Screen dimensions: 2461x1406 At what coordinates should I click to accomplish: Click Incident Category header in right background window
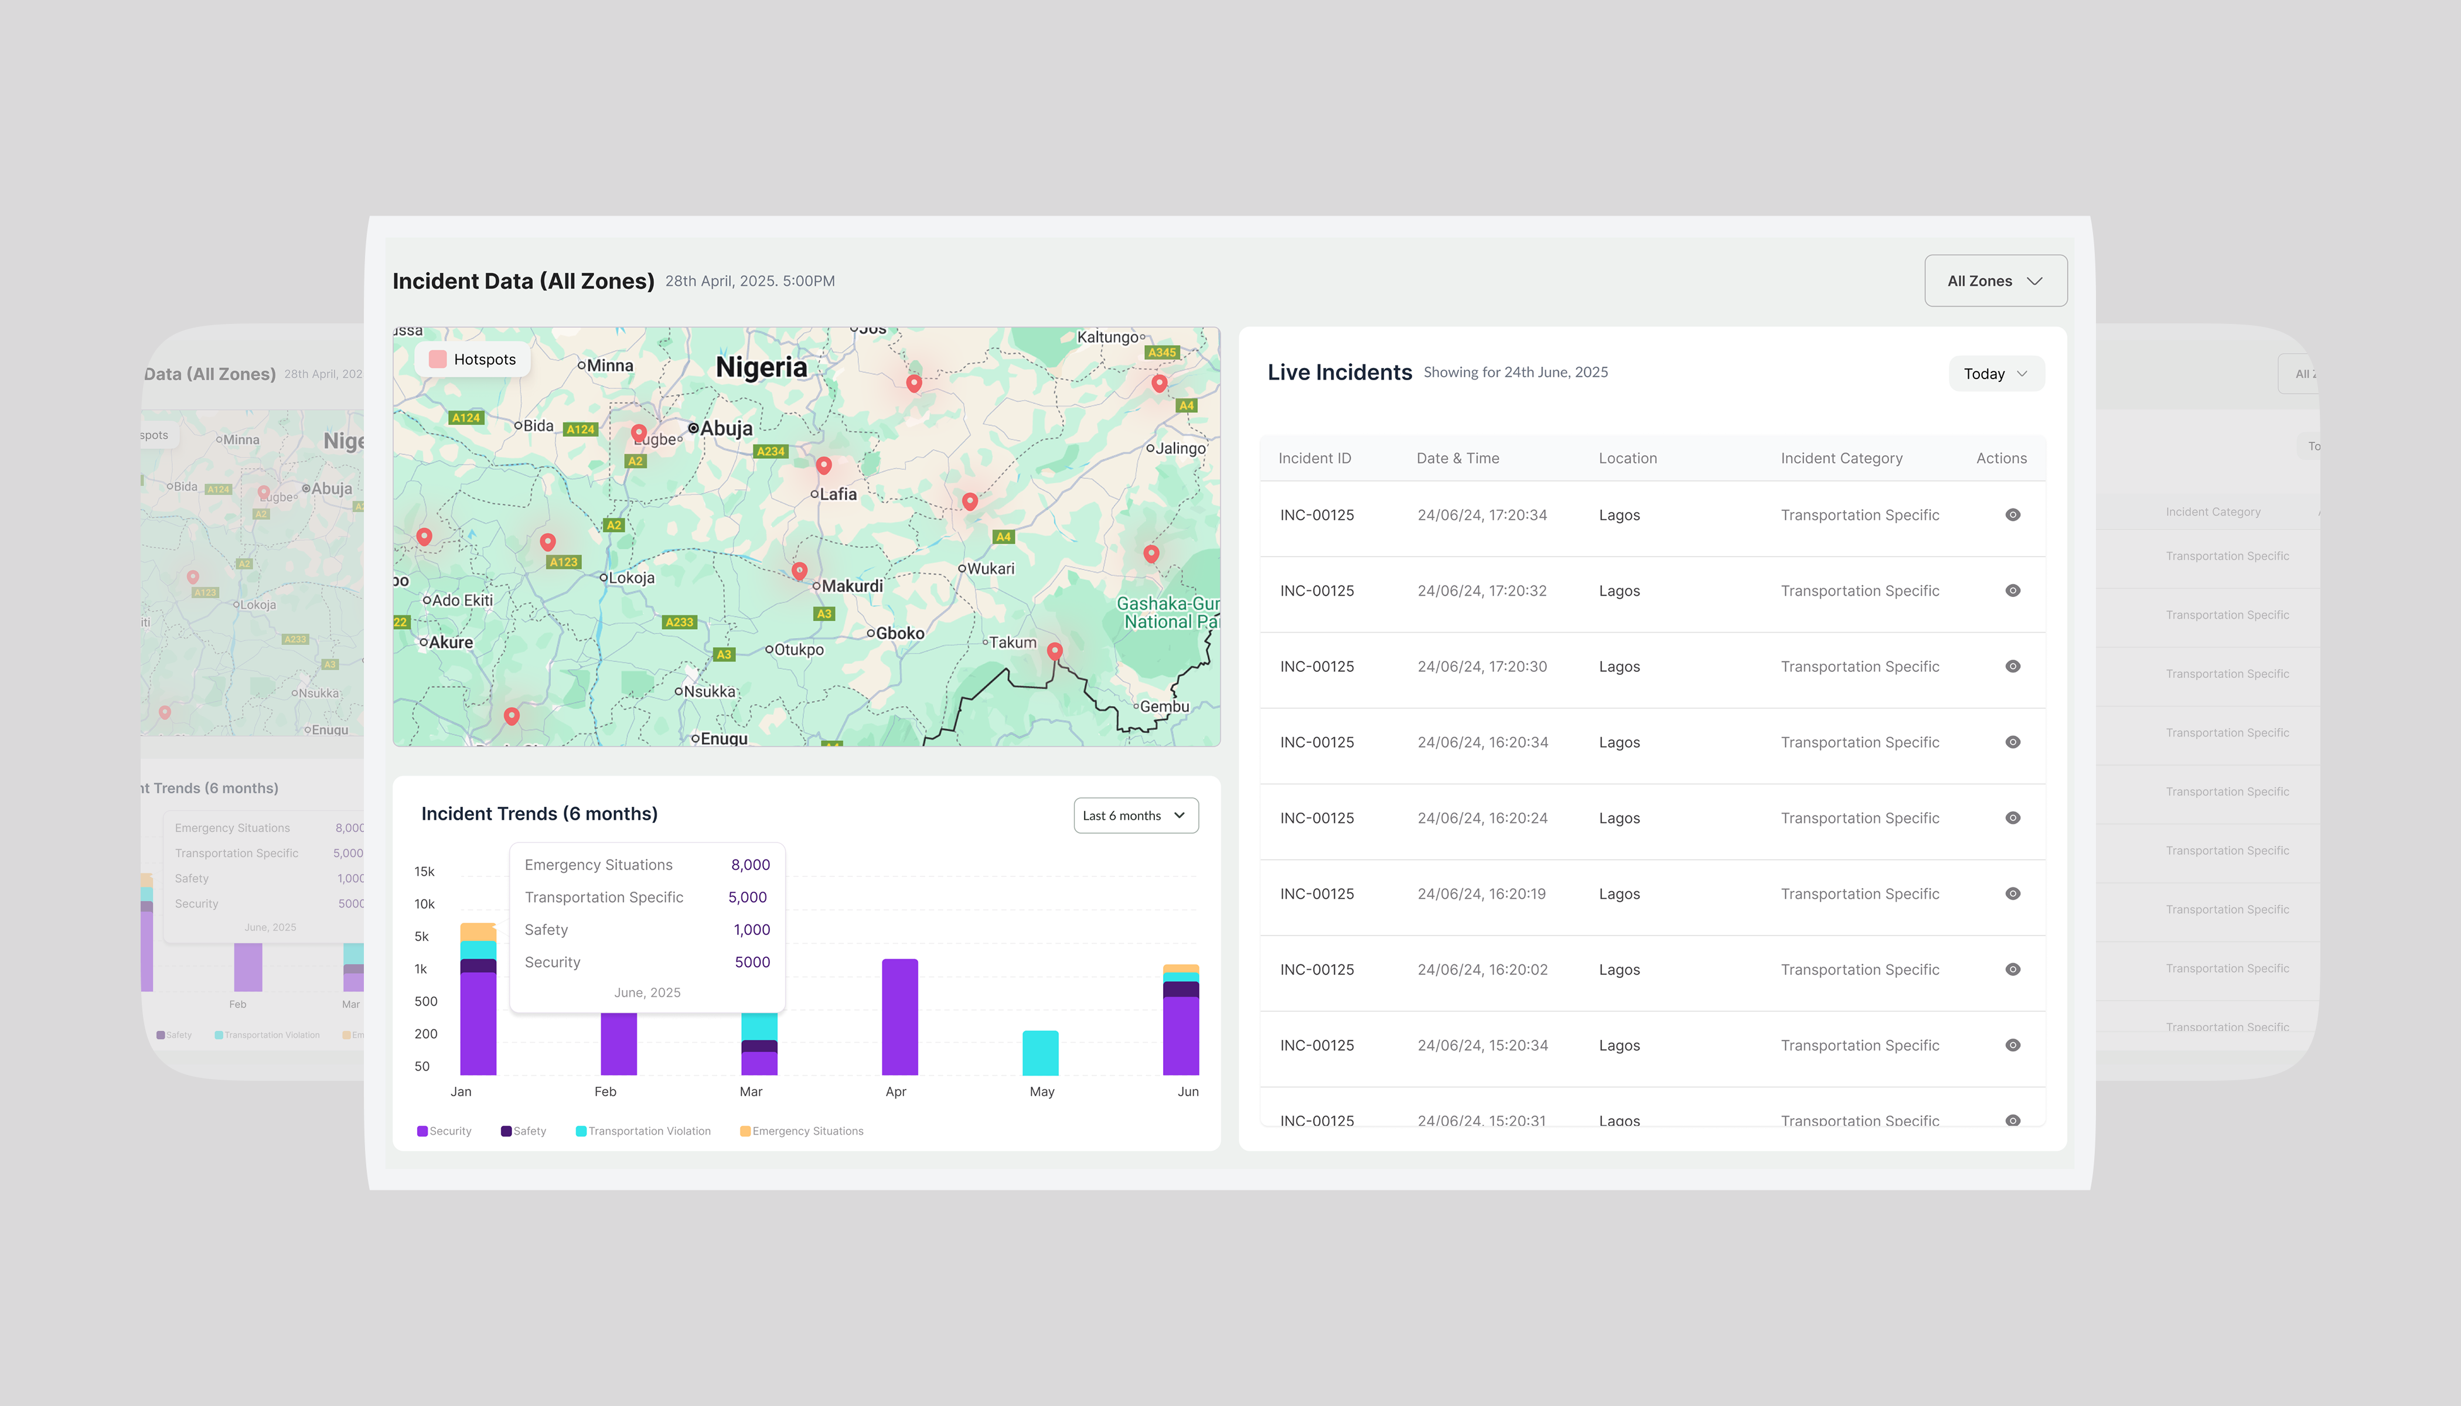tap(2213, 512)
